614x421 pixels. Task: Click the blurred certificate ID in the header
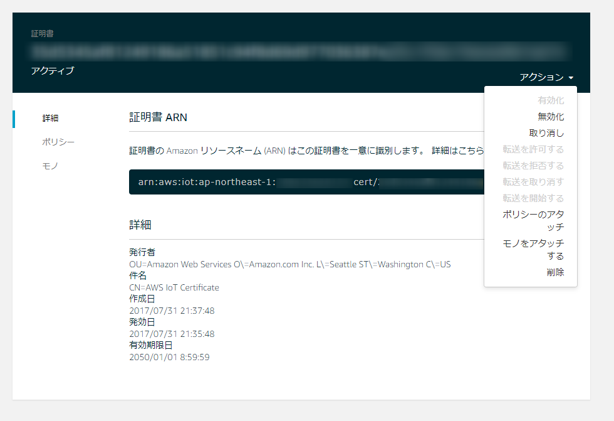click(299, 51)
